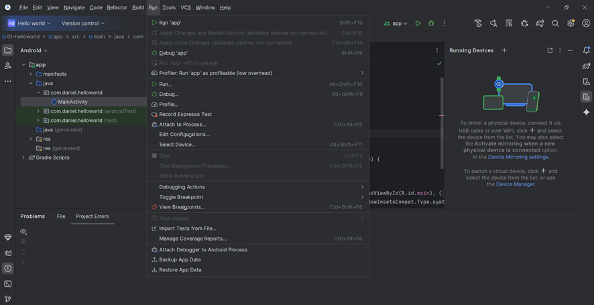594x305 pixels.
Task: Switch to the Project Errors tab
Action: (92, 217)
